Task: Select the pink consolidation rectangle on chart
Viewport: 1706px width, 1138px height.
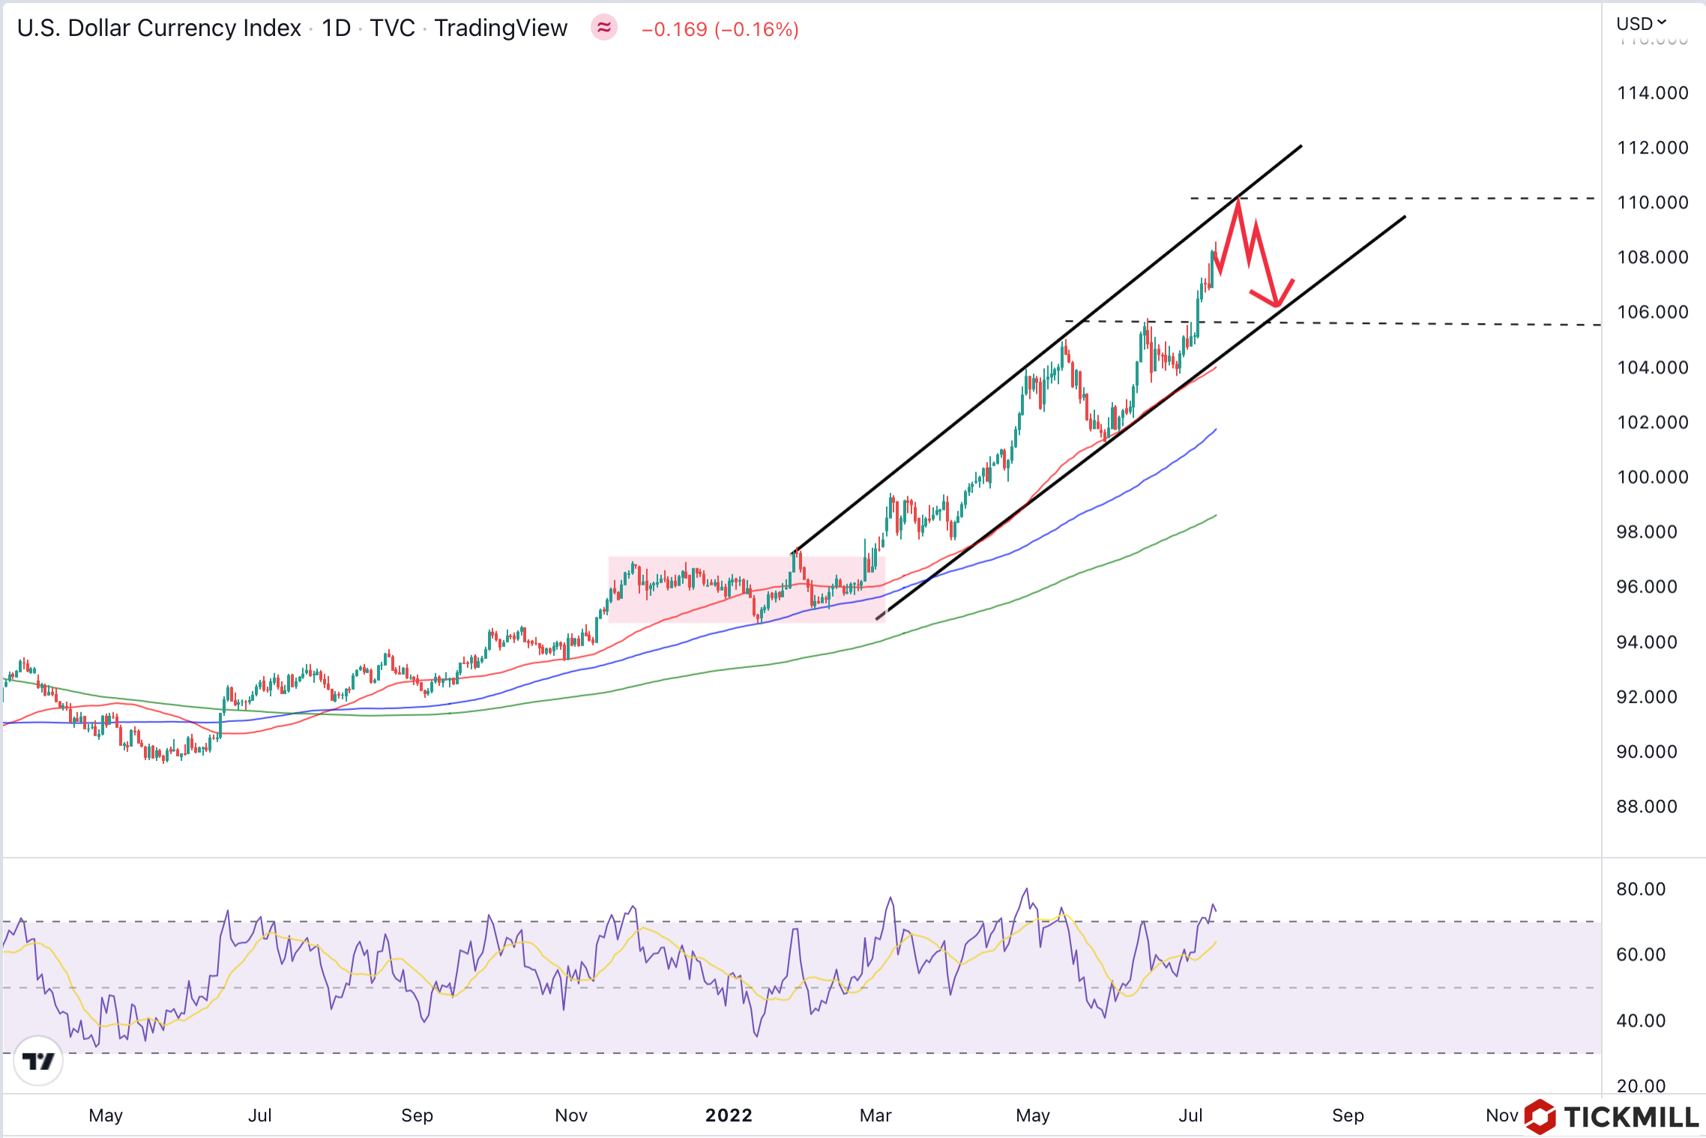Action: (690, 603)
